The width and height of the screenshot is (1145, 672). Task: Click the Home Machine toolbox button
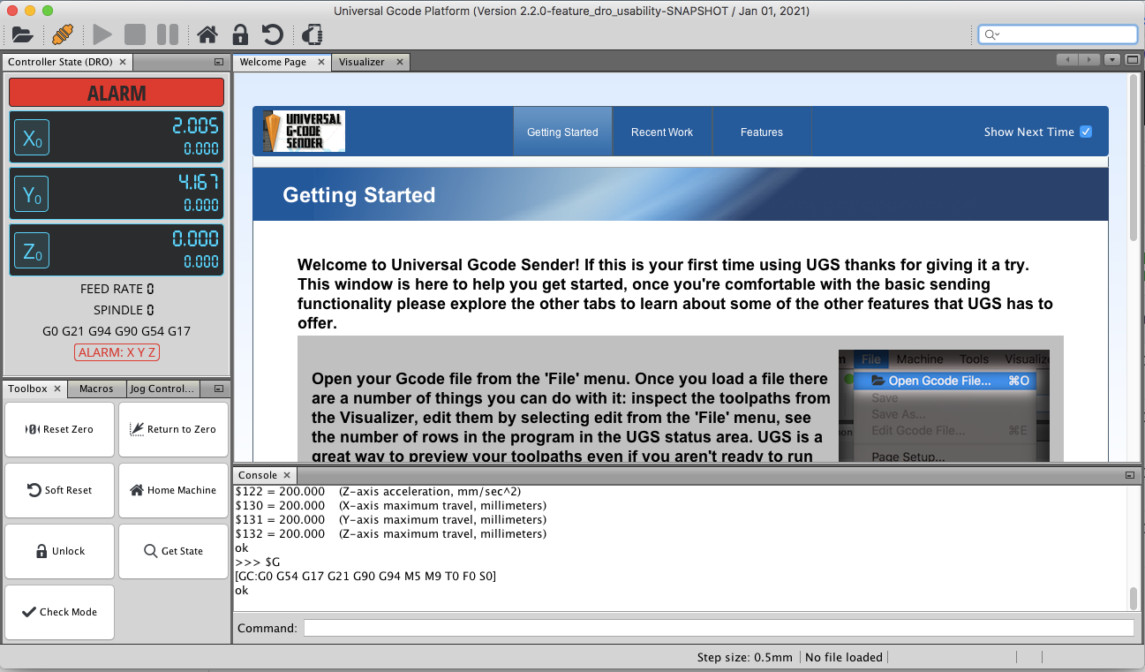click(173, 490)
